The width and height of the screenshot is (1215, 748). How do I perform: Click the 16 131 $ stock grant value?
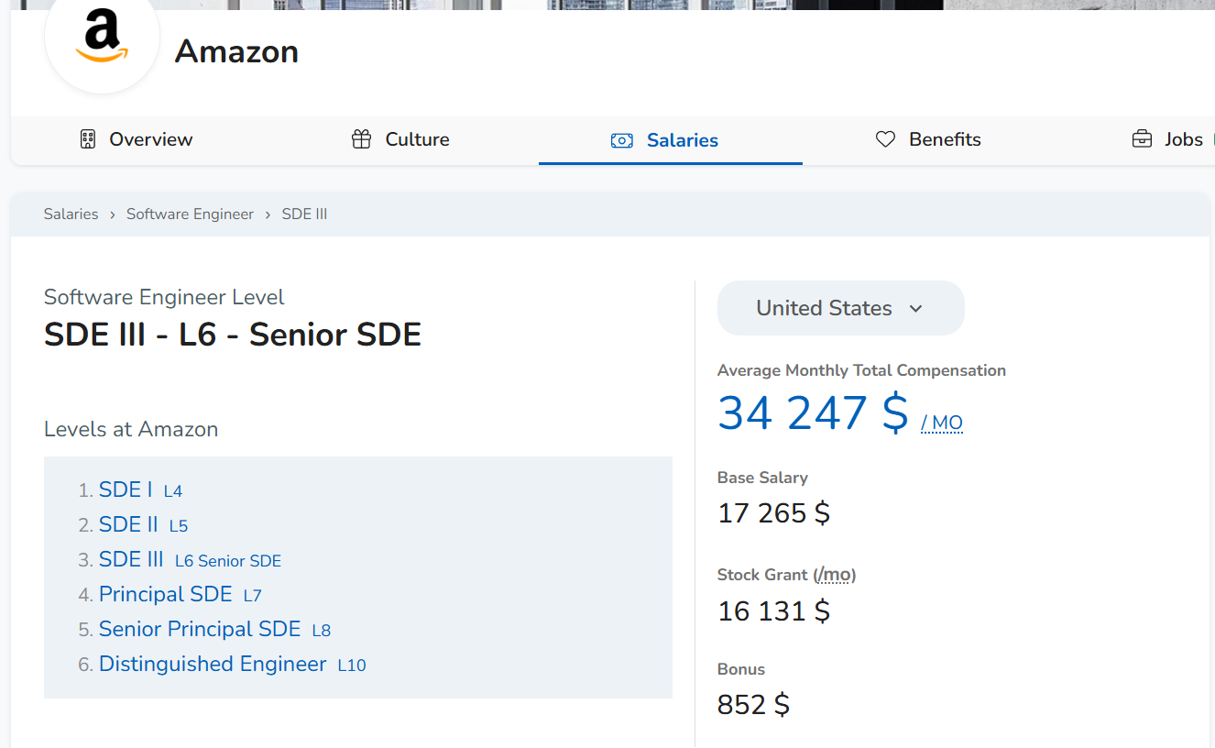coord(774,610)
